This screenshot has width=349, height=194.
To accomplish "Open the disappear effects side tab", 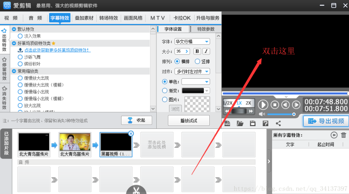I will click(4, 98).
